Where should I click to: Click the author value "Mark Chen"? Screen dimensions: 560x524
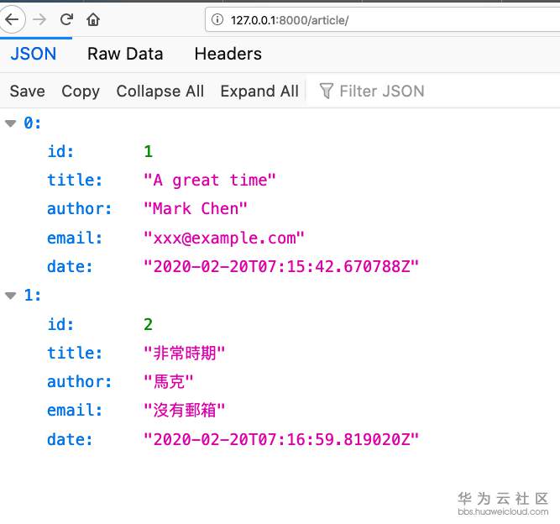point(196,209)
